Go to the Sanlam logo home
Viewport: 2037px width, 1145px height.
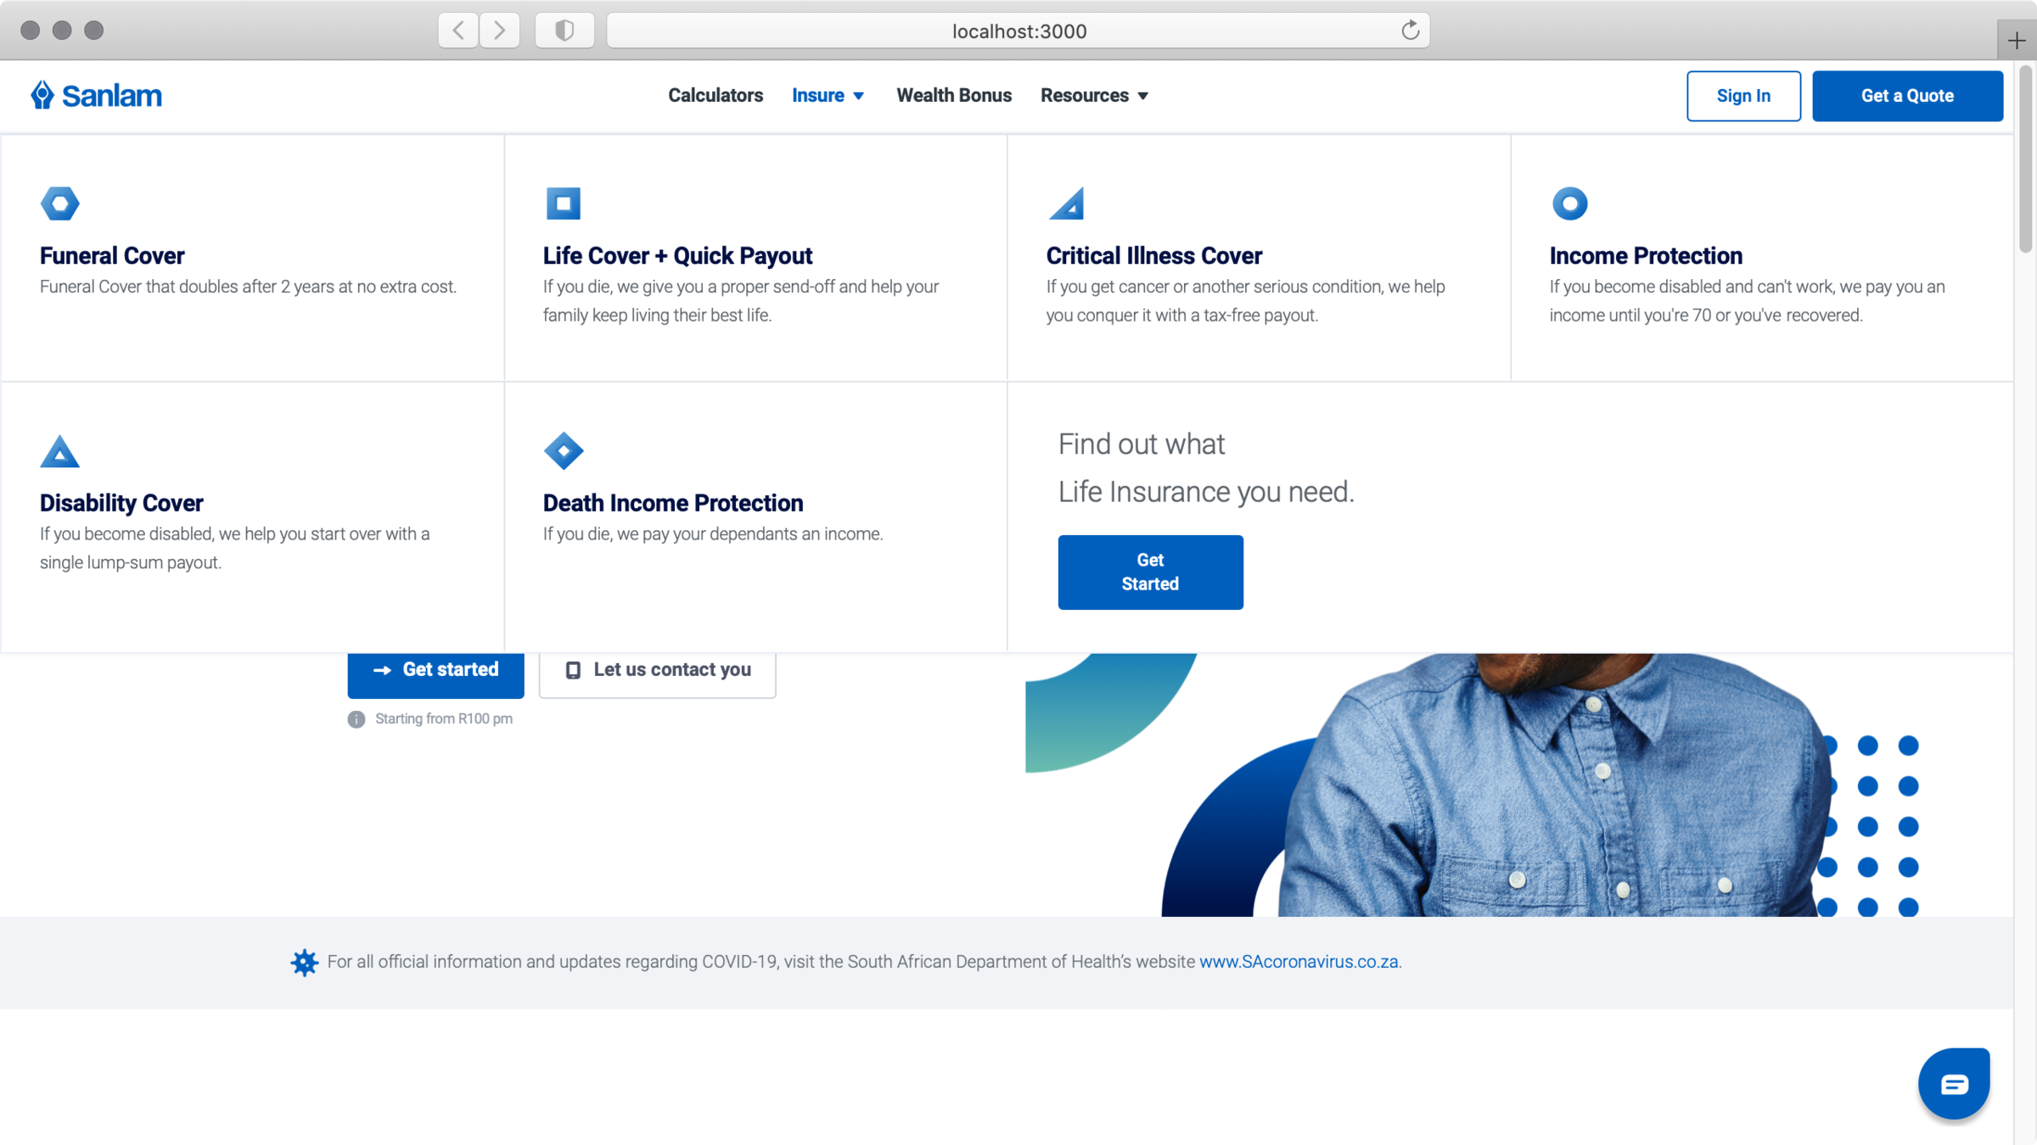click(97, 95)
